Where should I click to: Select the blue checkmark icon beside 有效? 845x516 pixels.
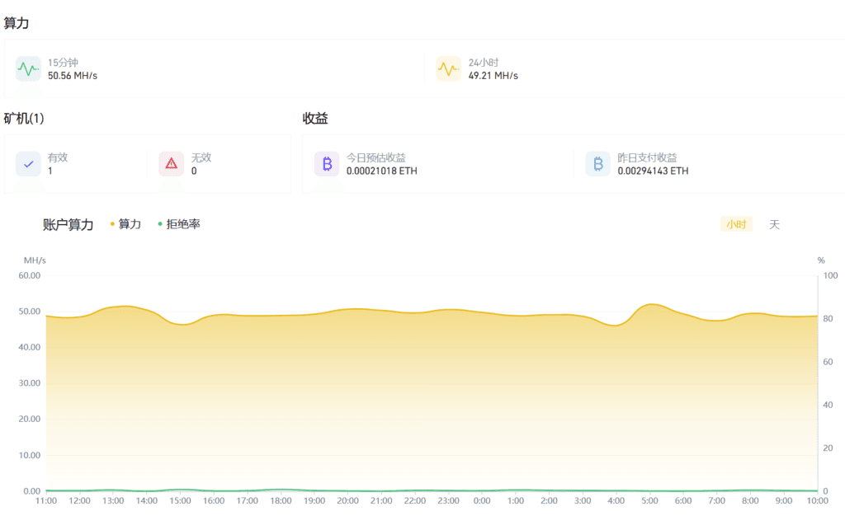click(28, 164)
